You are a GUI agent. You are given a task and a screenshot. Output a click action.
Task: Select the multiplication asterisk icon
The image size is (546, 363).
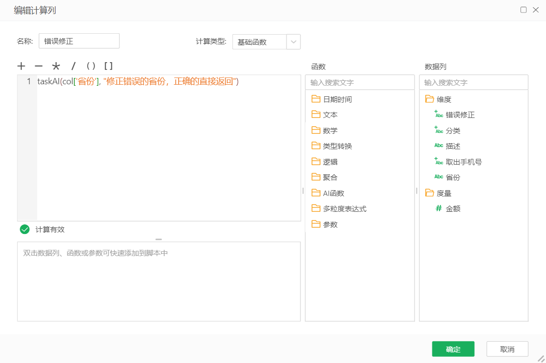coord(57,66)
